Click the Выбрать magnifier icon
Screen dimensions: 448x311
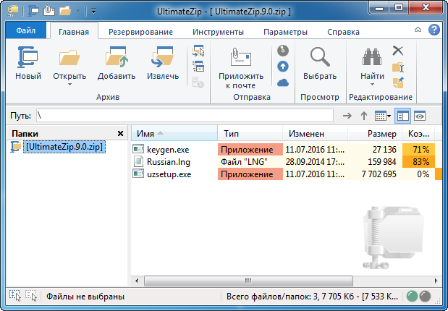tap(319, 59)
